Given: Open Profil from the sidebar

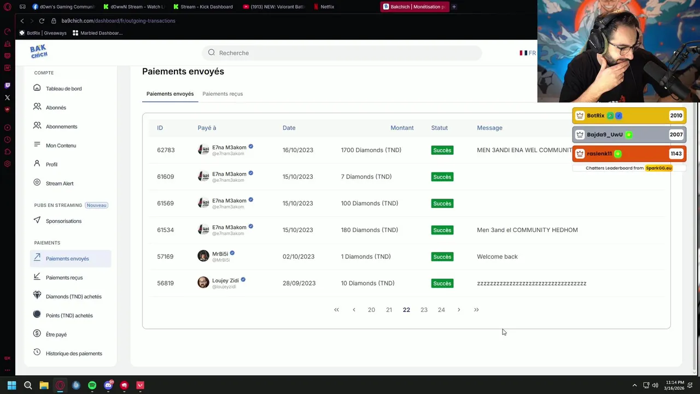Looking at the screenshot, I should click(51, 164).
